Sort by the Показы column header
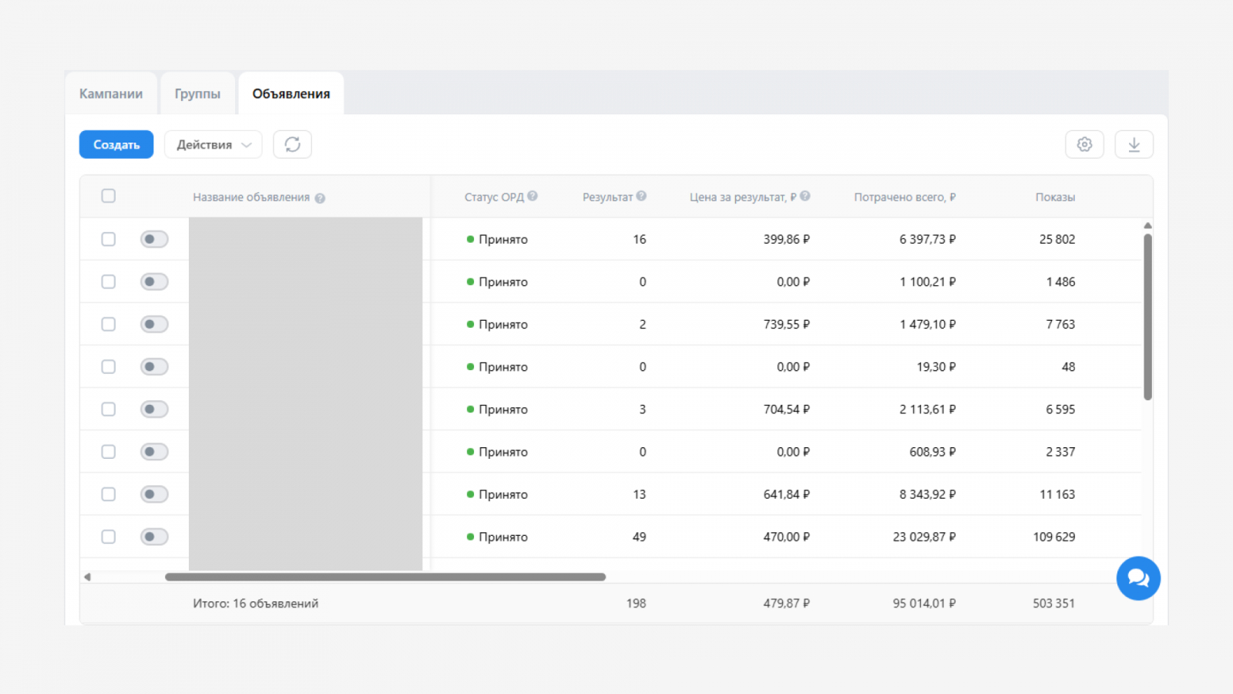 pyautogui.click(x=1055, y=197)
